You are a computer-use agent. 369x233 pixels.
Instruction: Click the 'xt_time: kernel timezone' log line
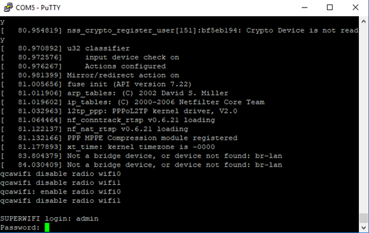(x=108, y=147)
